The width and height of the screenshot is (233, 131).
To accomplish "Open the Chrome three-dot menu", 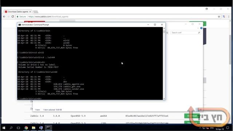I will pos(229,17).
